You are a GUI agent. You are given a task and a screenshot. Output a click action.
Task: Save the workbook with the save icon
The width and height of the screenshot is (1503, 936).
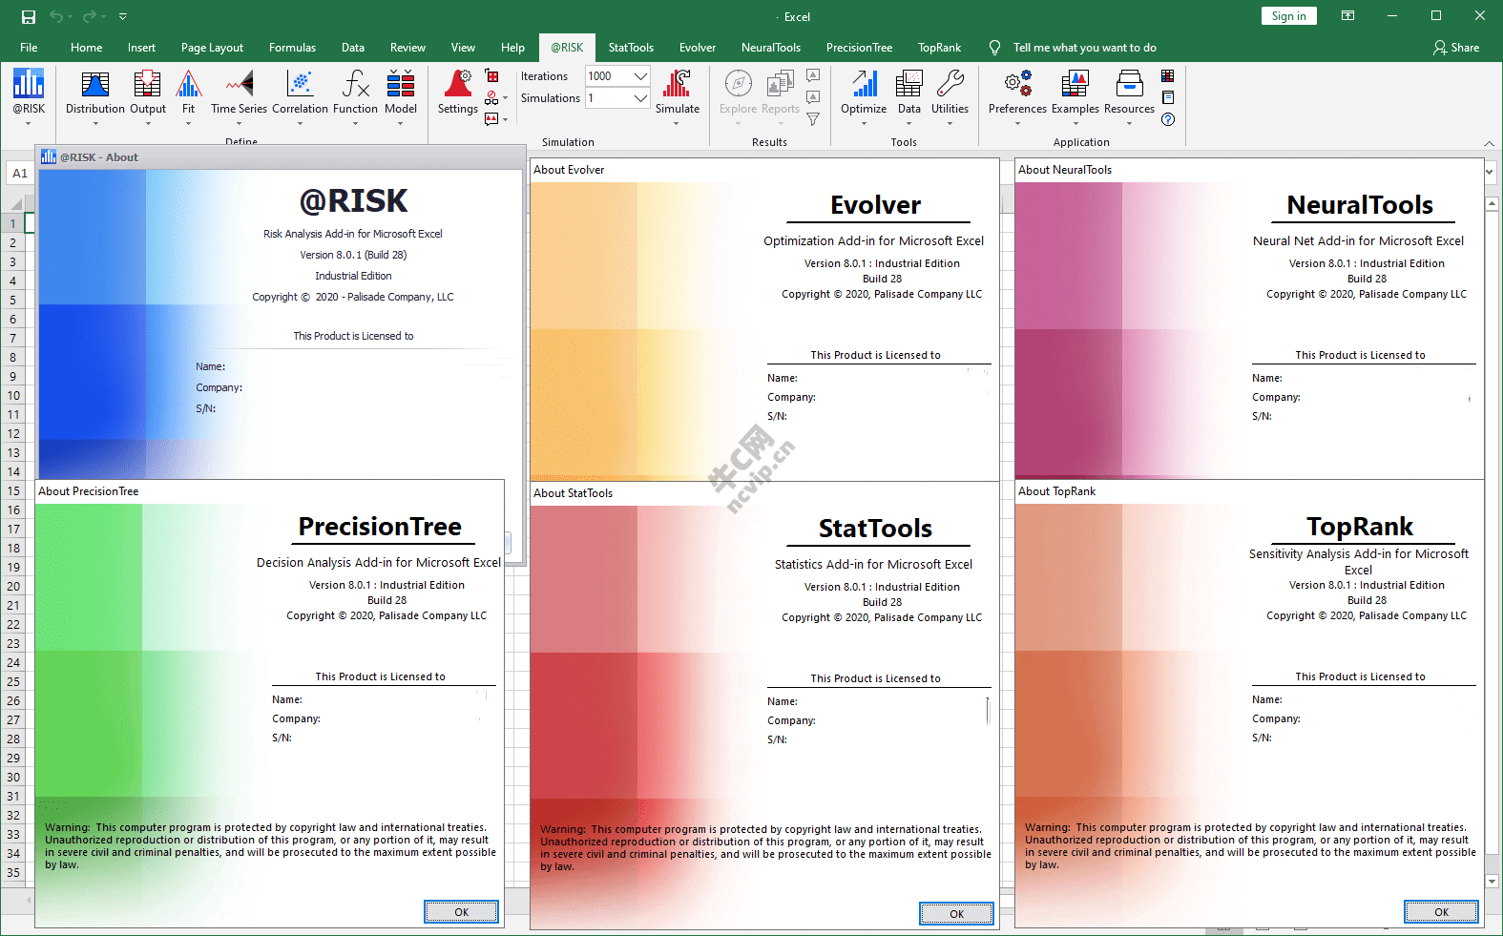29,16
